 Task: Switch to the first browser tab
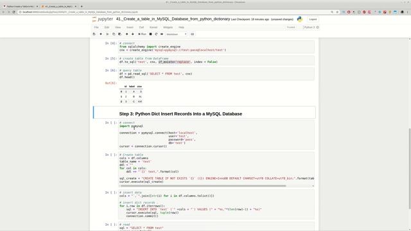tap(20, 6)
